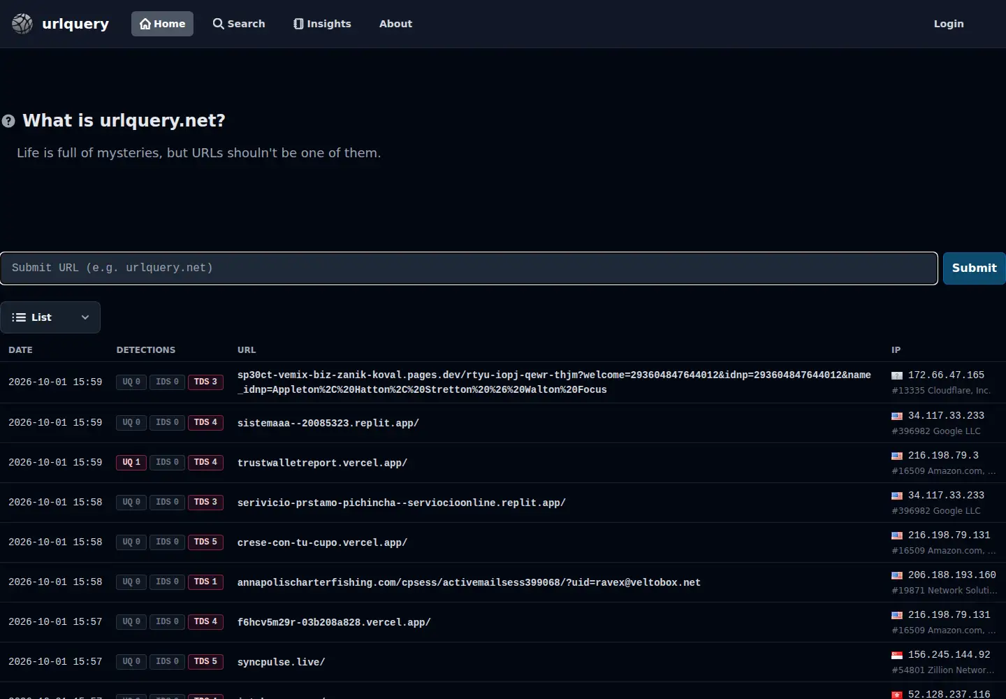The width and height of the screenshot is (1006, 699).
Task: Open crese-con-tu-cupo.vercel.app report
Action: tap(322, 542)
